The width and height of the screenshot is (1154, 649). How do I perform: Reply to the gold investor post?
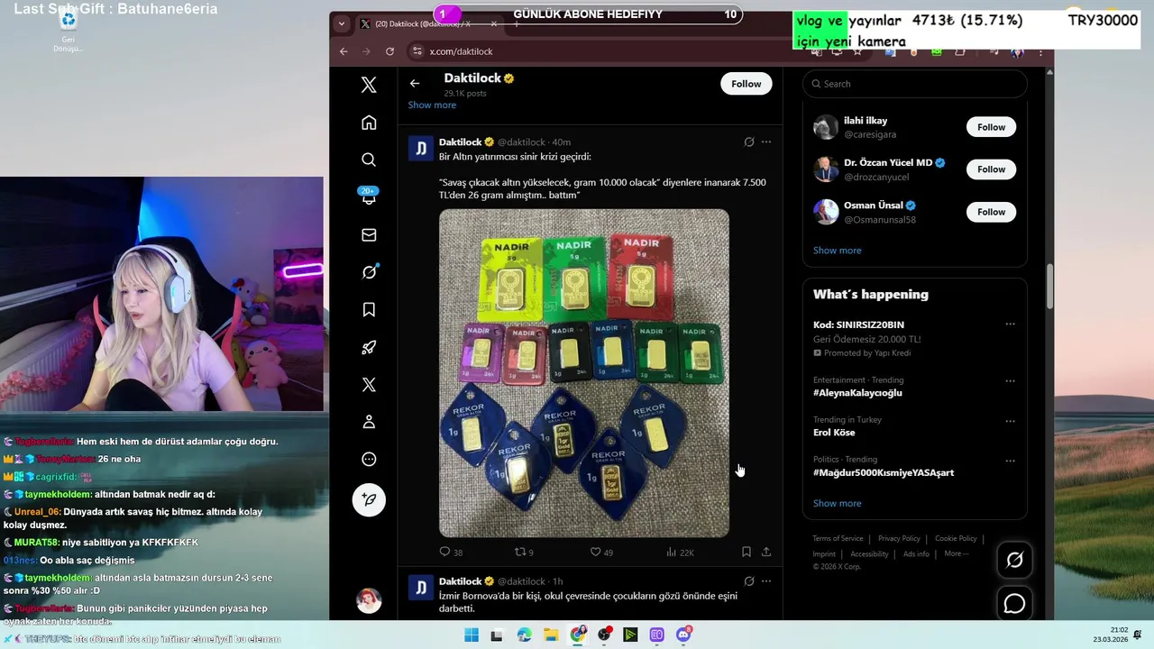pyautogui.click(x=451, y=552)
